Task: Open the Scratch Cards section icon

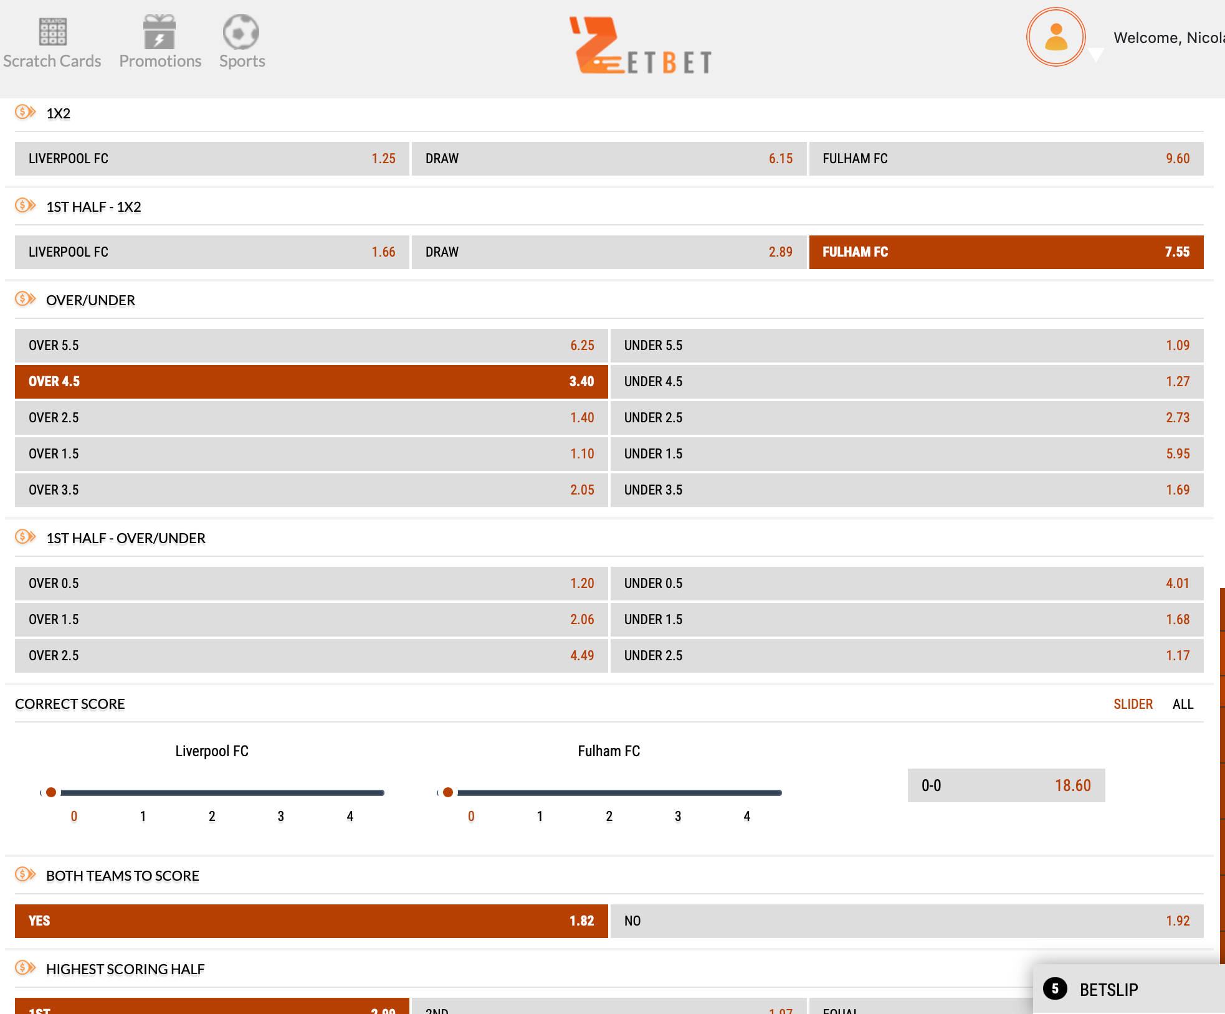Action: 52,32
